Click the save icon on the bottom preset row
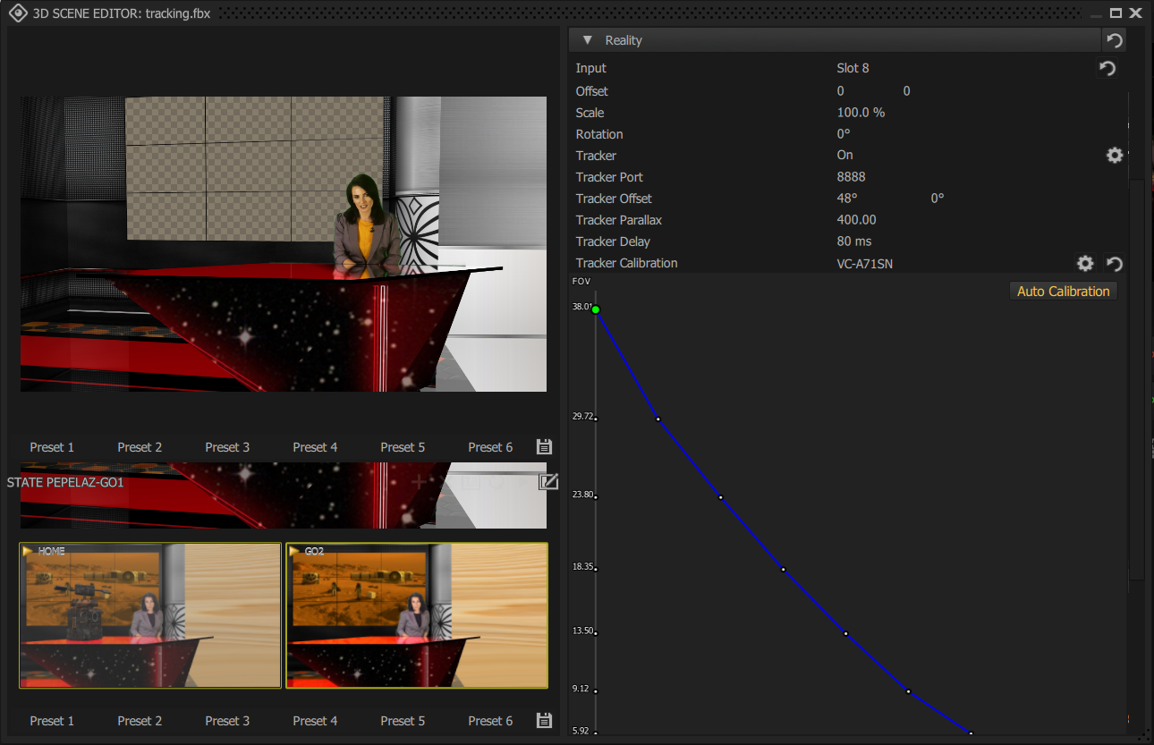 pos(544,720)
